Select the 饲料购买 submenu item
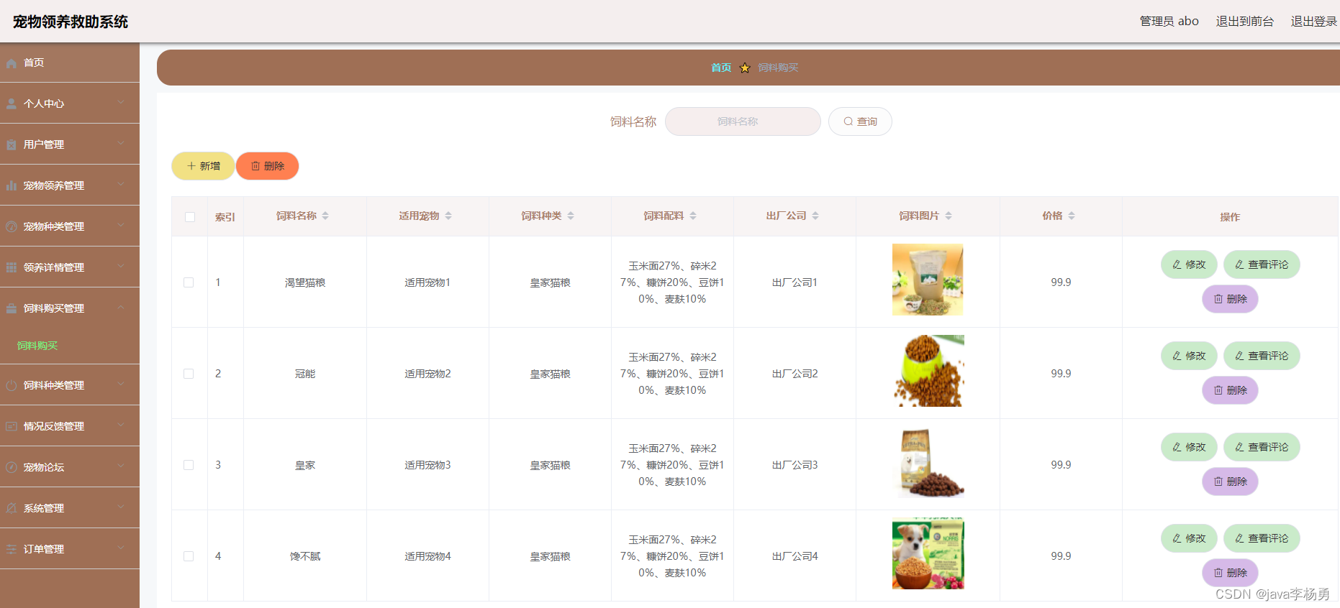1340x608 pixels. (x=70, y=346)
